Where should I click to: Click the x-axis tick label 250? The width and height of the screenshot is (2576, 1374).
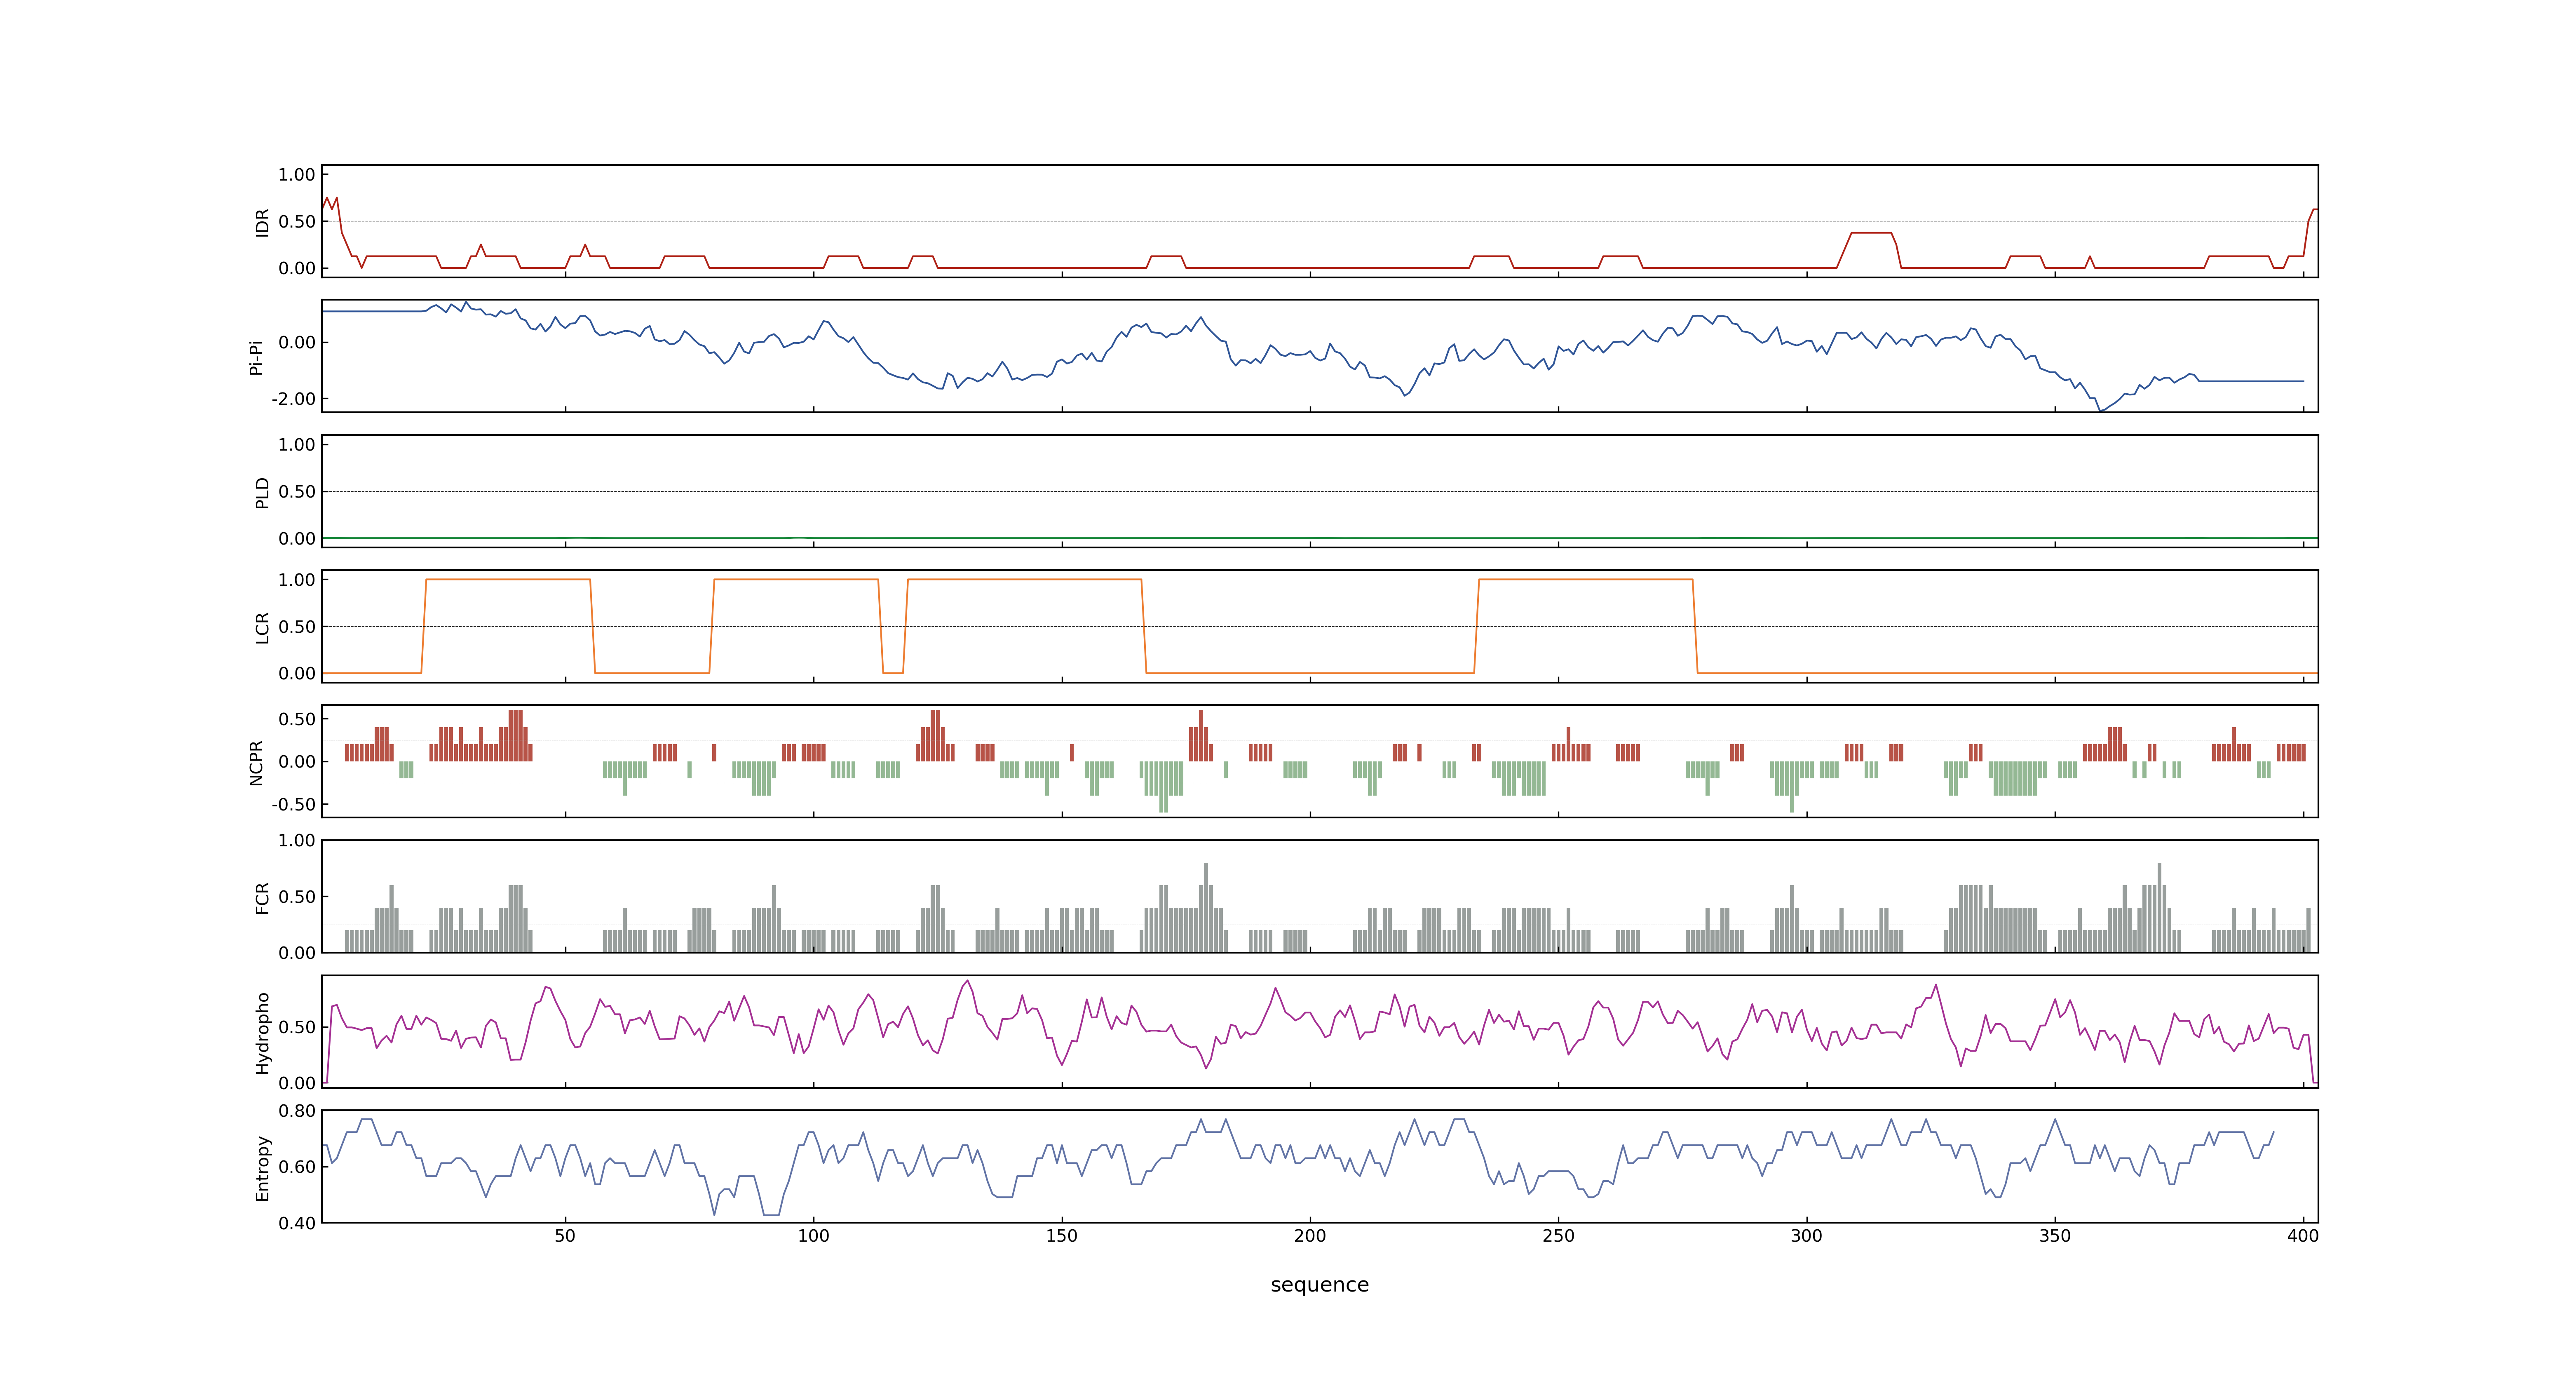click(x=1558, y=1236)
